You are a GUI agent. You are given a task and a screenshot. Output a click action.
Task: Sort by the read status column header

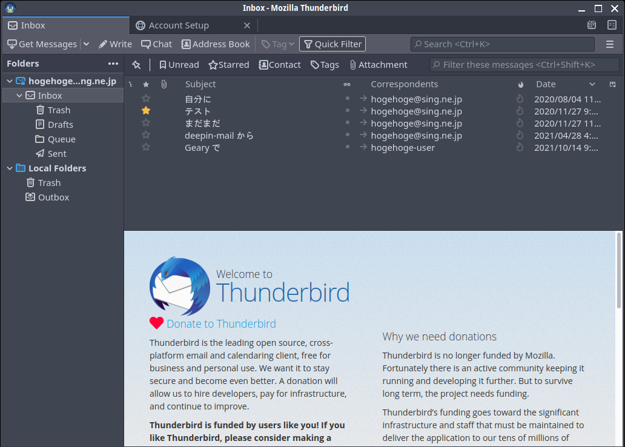[x=347, y=84]
